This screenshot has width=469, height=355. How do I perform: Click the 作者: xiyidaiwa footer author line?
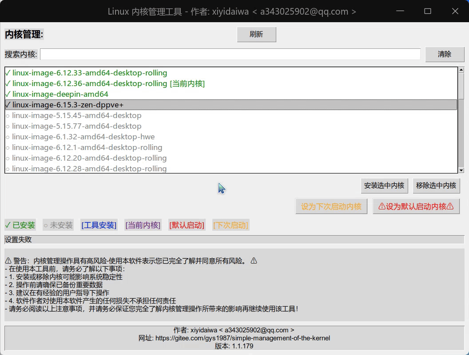coord(234,330)
